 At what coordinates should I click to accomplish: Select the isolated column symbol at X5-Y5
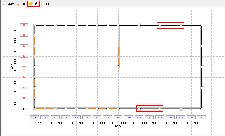[76, 67]
